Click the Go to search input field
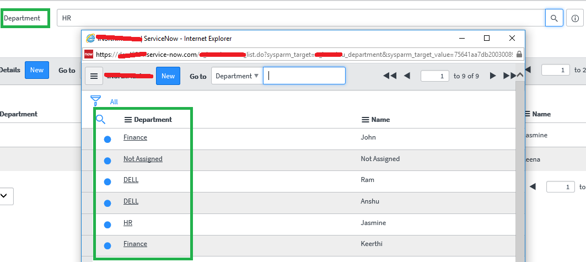The image size is (586, 262). 304,76
